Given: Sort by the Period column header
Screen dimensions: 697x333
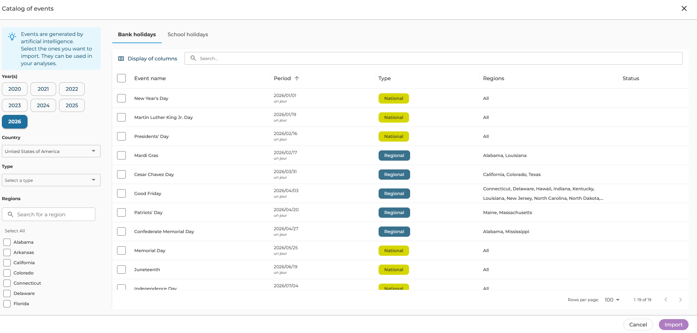Looking at the screenshot, I should click(282, 78).
